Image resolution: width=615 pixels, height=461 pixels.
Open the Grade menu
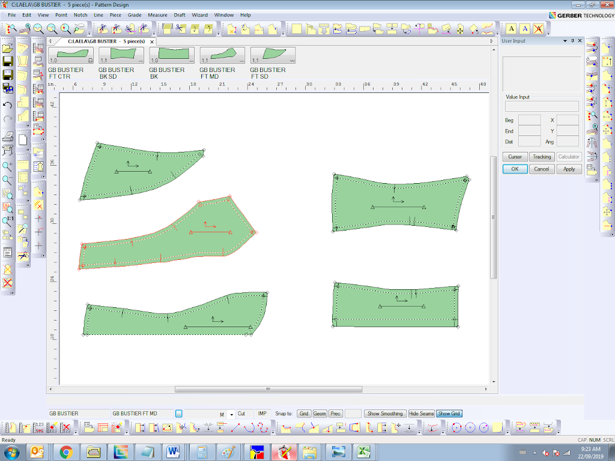(135, 15)
